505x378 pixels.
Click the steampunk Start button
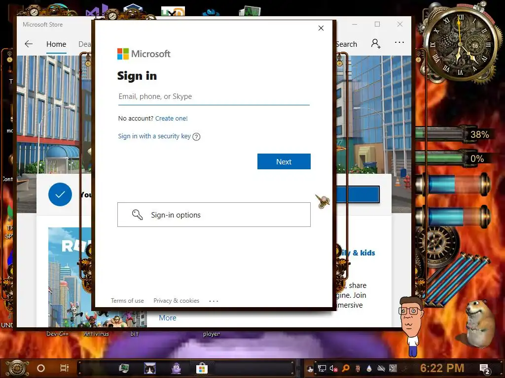(x=17, y=368)
